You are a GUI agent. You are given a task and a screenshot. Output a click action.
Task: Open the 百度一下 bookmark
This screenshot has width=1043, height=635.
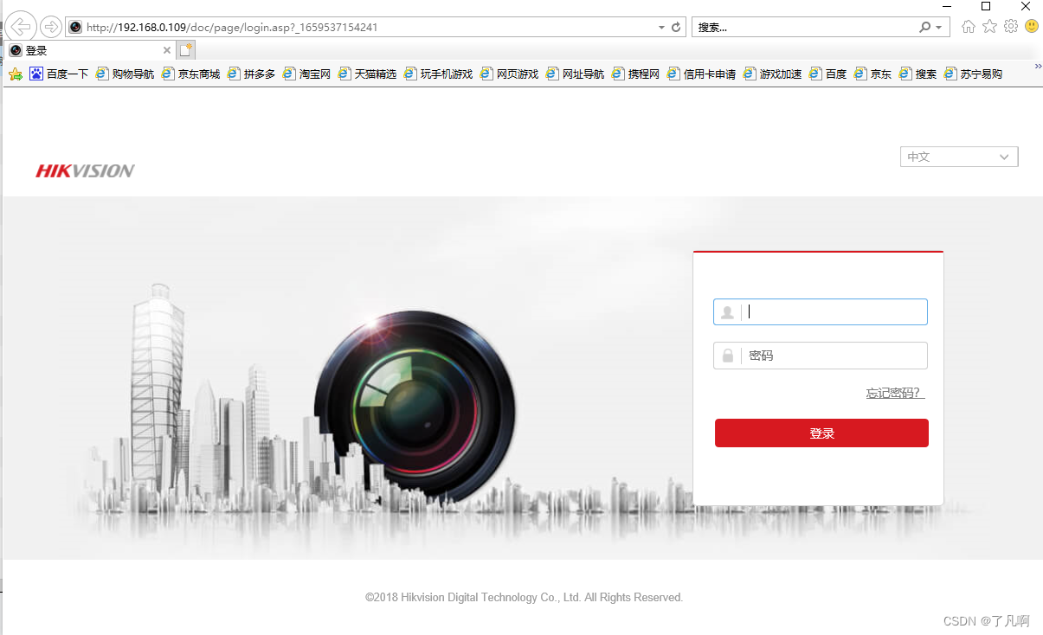[x=59, y=74]
